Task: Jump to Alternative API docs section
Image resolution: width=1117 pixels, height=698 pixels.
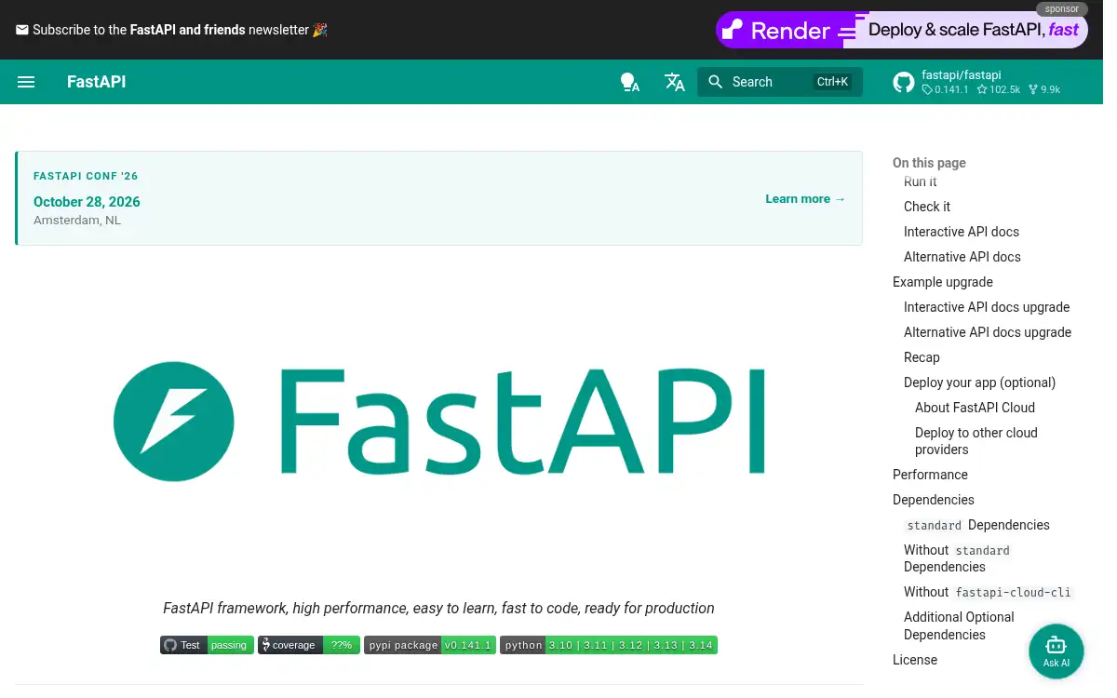Action: coord(962,257)
